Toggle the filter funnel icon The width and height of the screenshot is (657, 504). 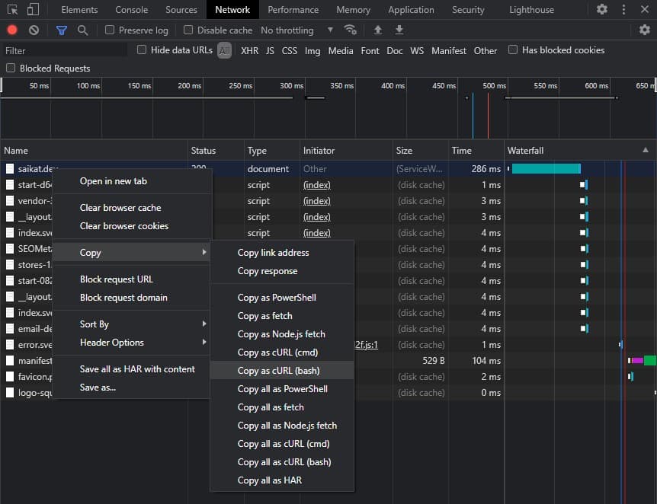(x=62, y=30)
